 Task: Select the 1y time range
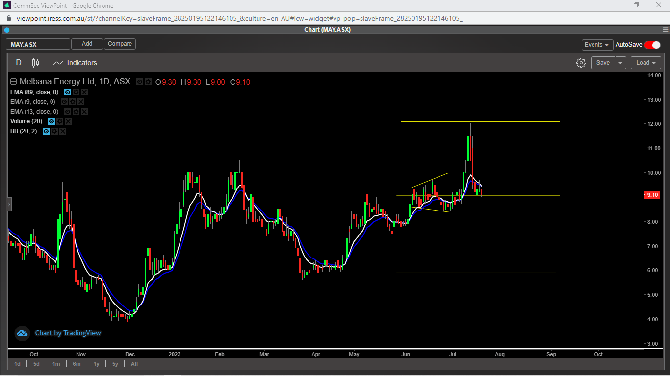(x=96, y=364)
